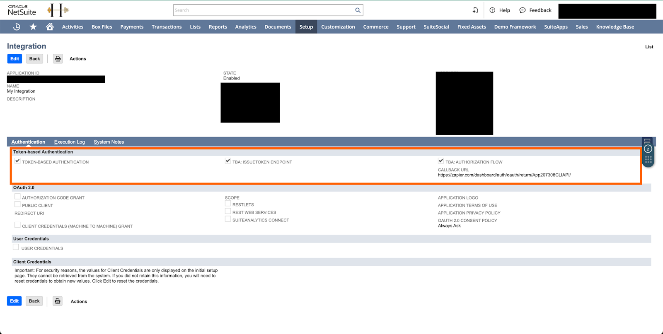Click the List link at top right
663x334 pixels.
[x=649, y=47]
